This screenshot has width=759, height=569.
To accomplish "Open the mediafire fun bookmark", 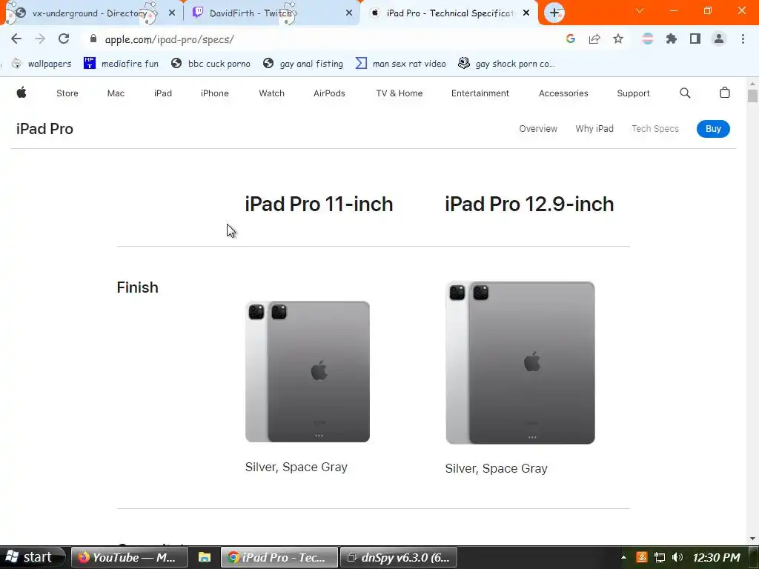I will (122, 64).
